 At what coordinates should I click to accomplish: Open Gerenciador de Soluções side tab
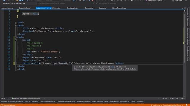[188, 36]
